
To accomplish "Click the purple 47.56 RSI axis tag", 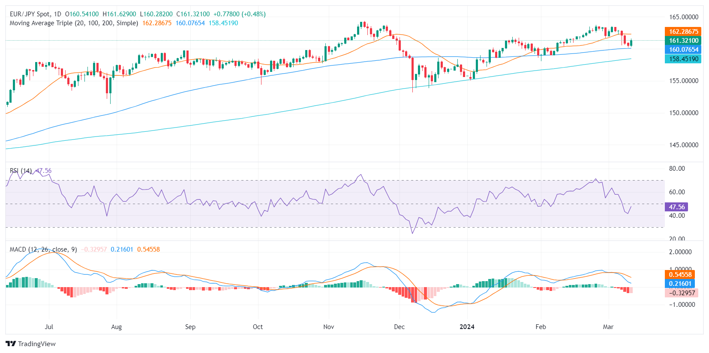I will click(x=676, y=207).
